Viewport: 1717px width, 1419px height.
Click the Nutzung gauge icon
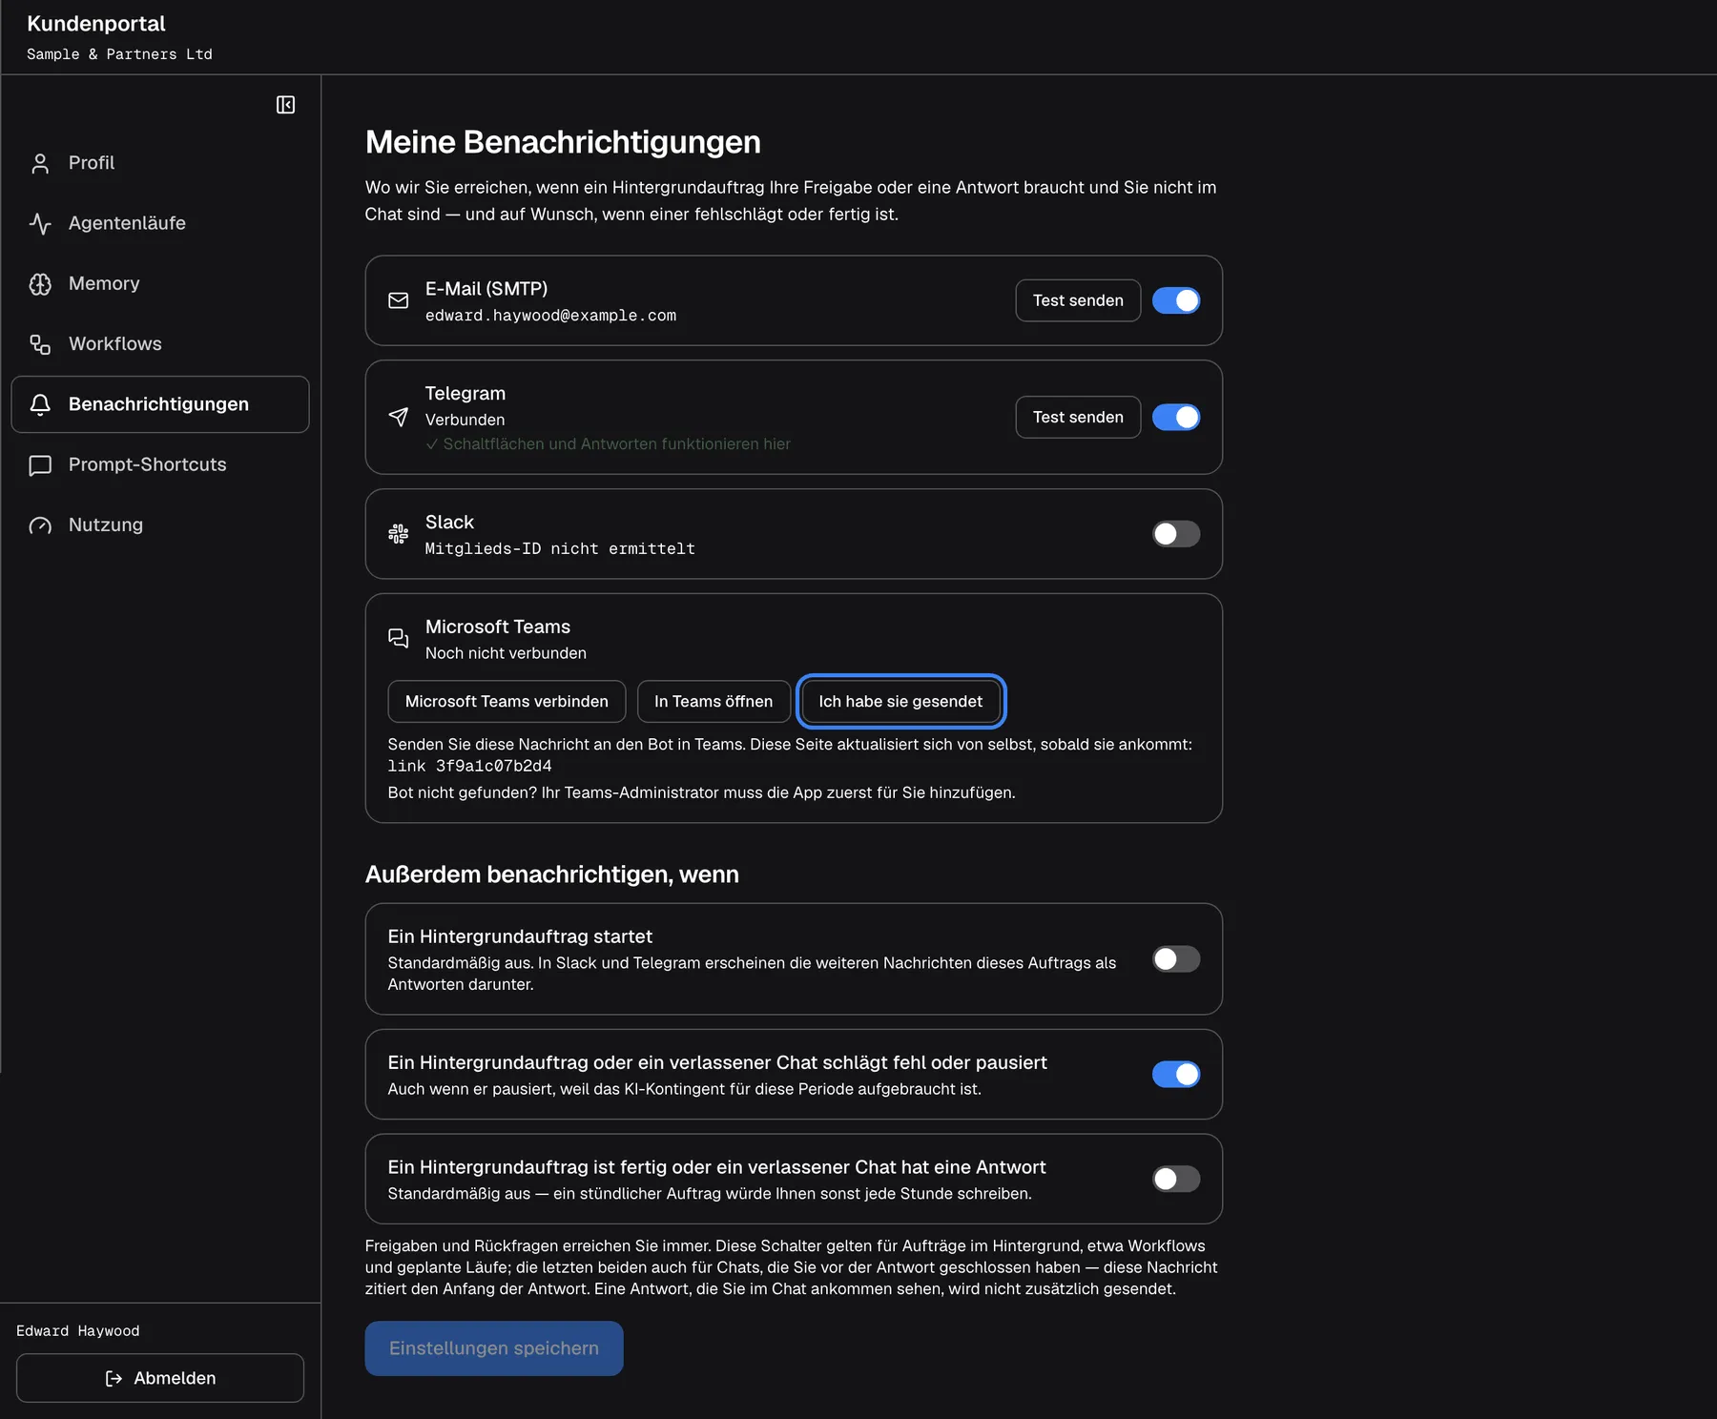(40, 525)
